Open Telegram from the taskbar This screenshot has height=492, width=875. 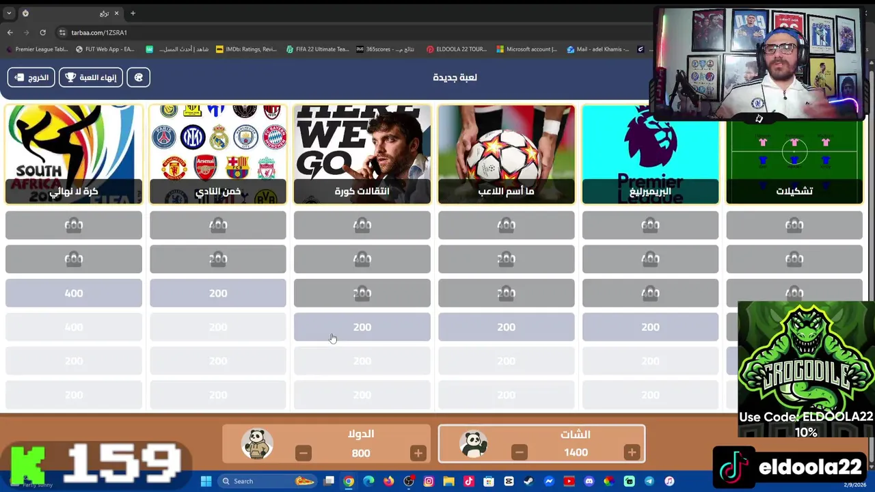(649, 481)
